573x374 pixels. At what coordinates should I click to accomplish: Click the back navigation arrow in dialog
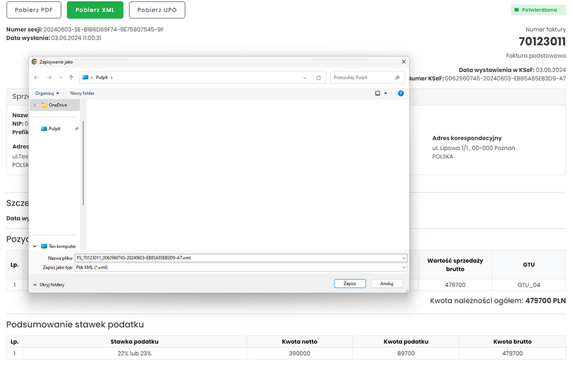tap(37, 78)
